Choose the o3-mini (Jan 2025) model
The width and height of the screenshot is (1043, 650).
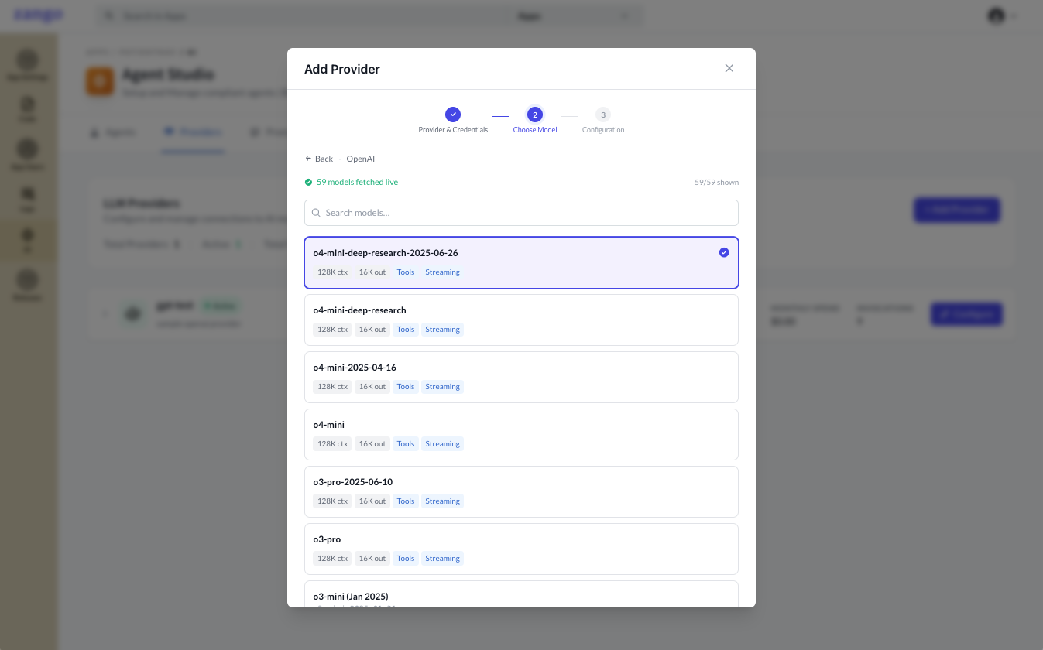tap(521, 594)
